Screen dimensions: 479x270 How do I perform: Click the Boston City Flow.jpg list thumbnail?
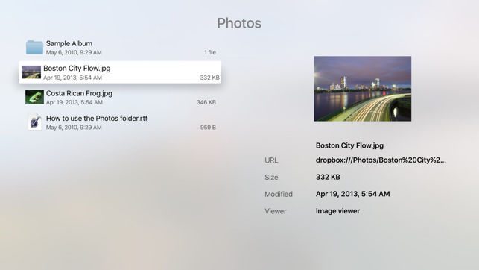[x=31, y=72]
